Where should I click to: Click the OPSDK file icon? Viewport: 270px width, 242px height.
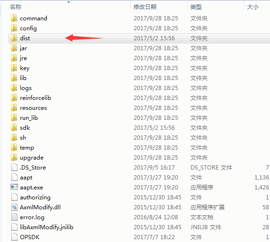[14, 237]
